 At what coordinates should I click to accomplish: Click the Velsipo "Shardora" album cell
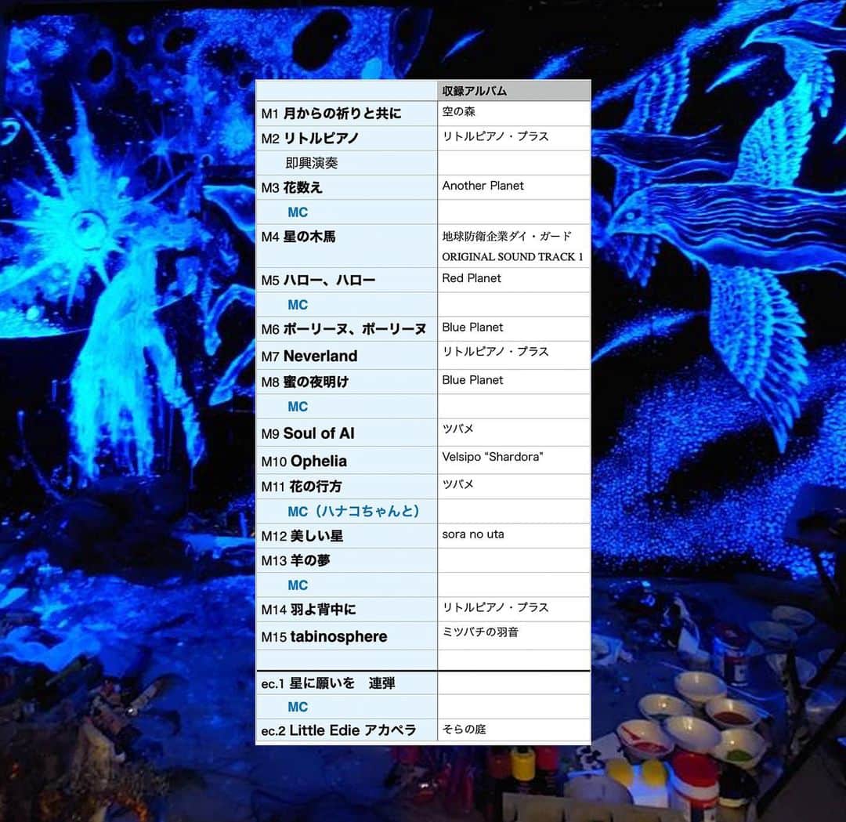pyautogui.click(x=514, y=461)
